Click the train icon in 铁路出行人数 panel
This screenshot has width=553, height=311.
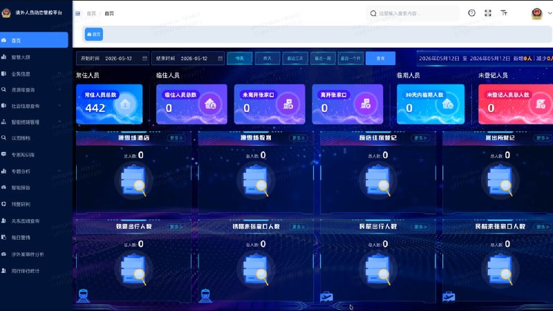point(83,296)
